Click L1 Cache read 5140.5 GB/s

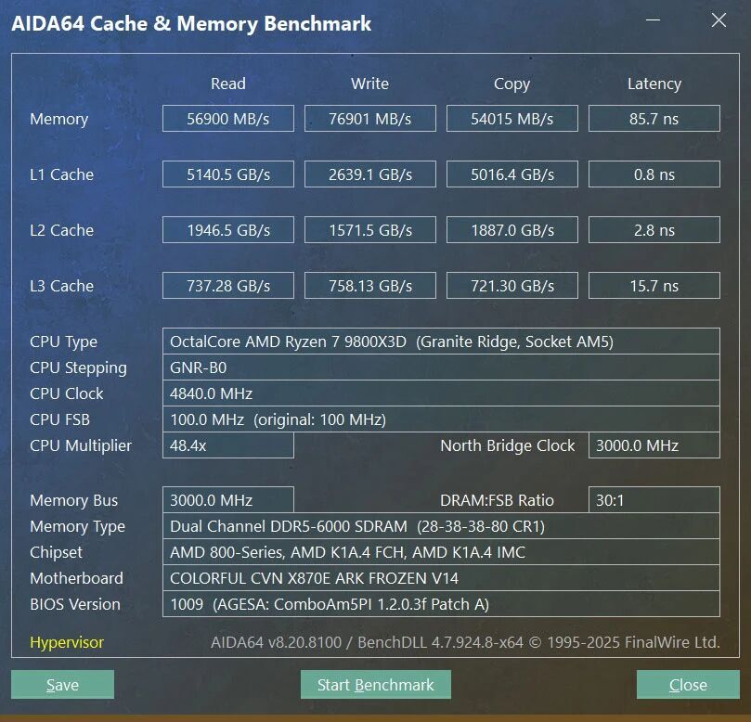pyautogui.click(x=228, y=174)
